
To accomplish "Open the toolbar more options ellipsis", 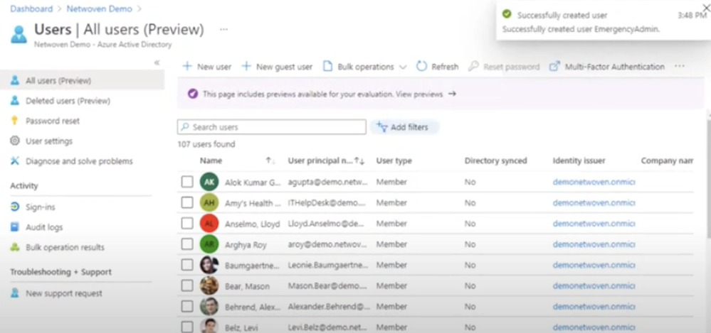I will point(679,66).
